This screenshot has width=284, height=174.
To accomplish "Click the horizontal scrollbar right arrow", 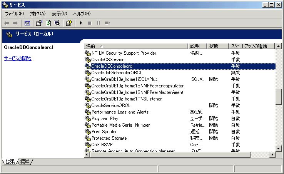I will tap(272, 155).
